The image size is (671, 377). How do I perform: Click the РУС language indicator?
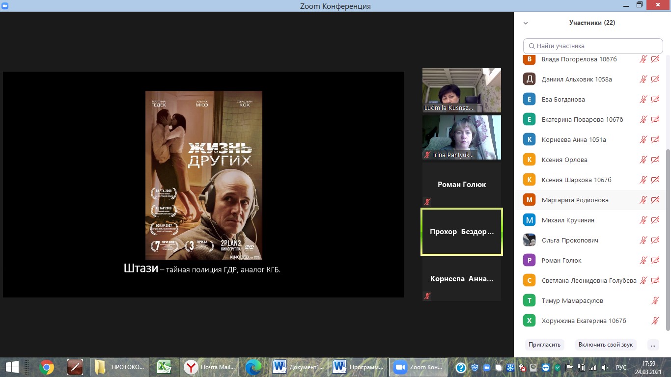(x=621, y=367)
